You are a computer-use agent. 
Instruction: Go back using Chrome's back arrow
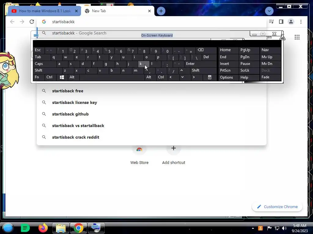(12, 22)
